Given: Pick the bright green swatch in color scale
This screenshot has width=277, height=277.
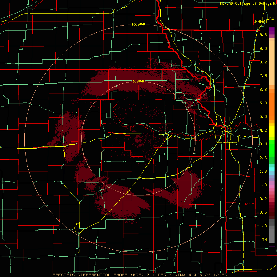Looking at the screenshot, I should (x=272, y=151).
